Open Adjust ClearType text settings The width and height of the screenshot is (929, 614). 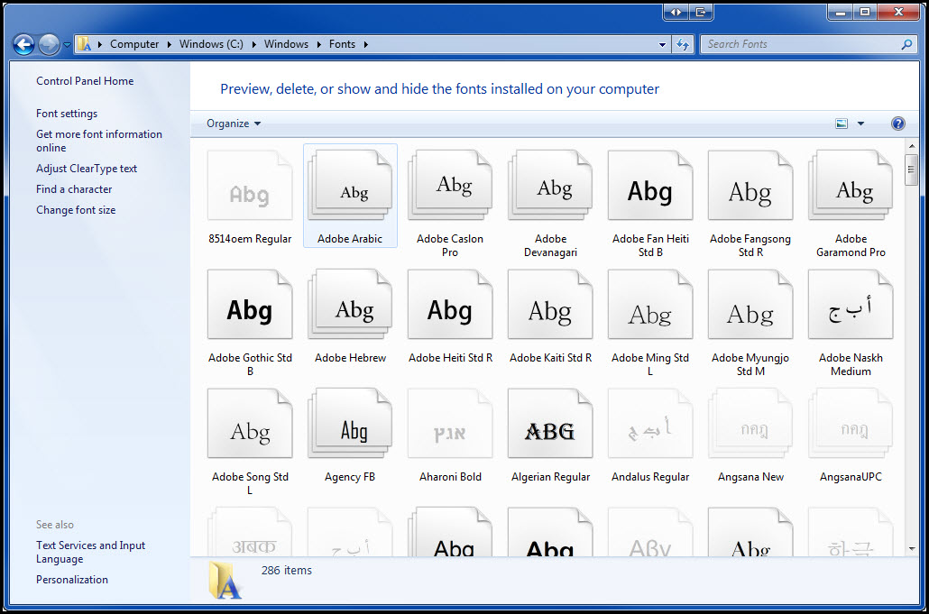(x=87, y=168)
